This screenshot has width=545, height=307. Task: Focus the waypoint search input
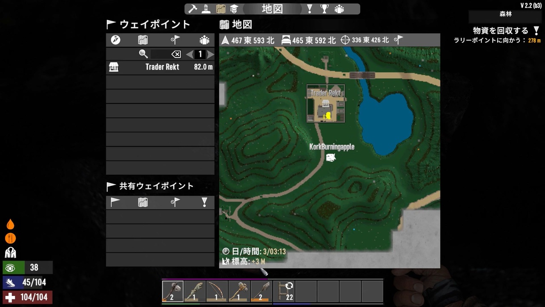[161, 54]
